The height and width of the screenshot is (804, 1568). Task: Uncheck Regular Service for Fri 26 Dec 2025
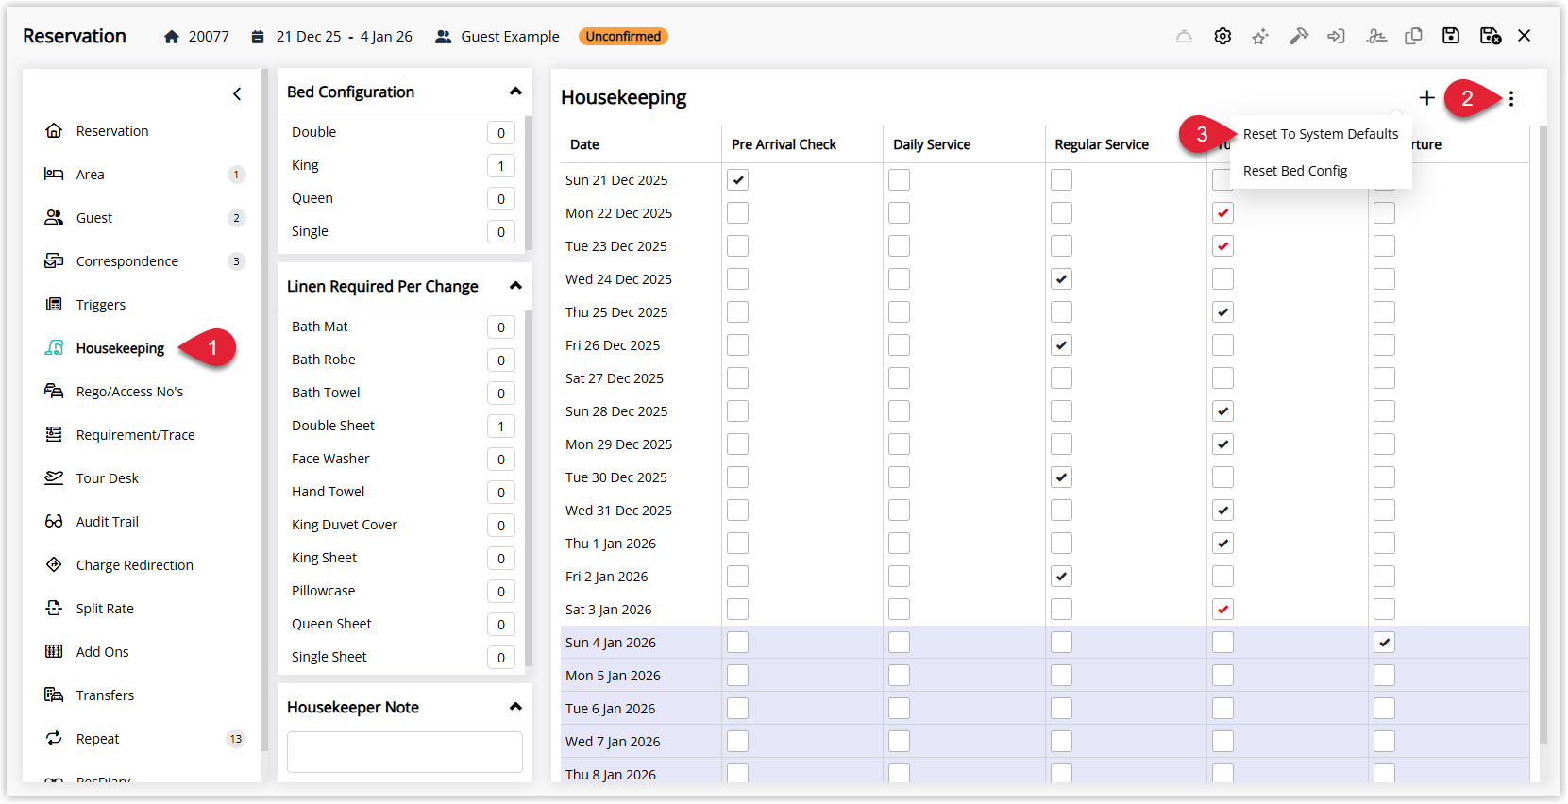1061,345
